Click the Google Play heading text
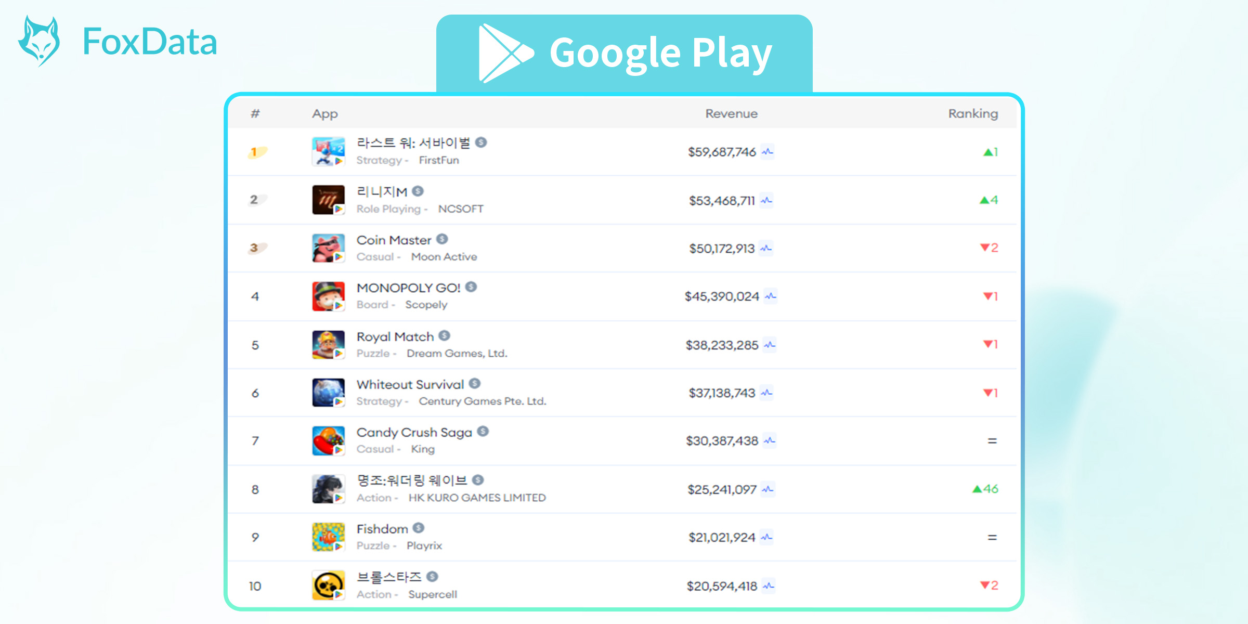The image size is (1248, 624). 661,54
